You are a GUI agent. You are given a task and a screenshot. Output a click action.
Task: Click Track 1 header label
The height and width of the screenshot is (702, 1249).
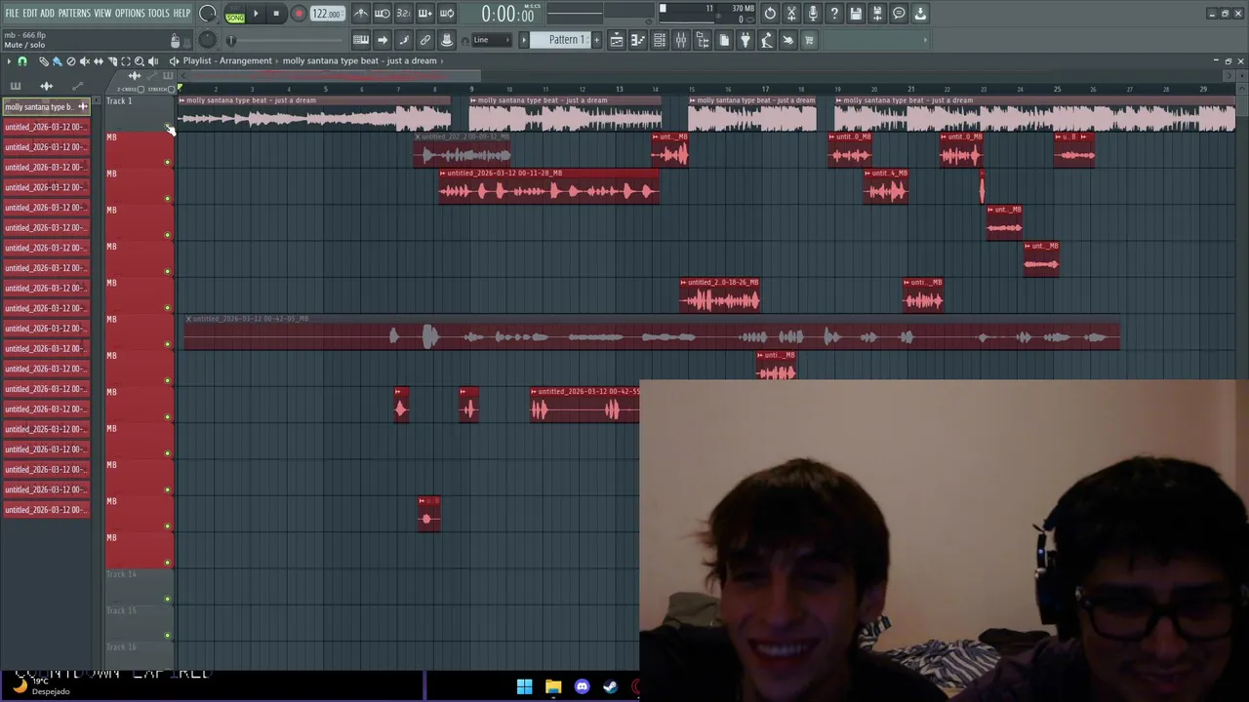click(119, 101)
